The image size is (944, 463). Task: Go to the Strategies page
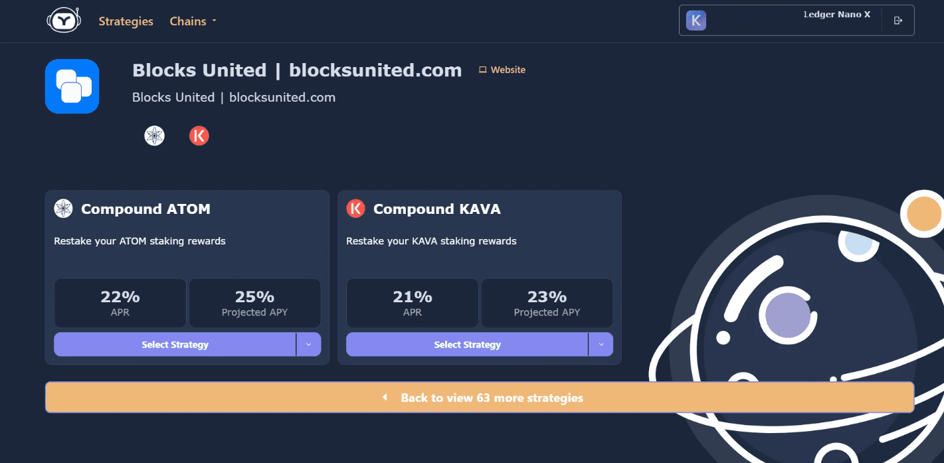tap(126, 21)
